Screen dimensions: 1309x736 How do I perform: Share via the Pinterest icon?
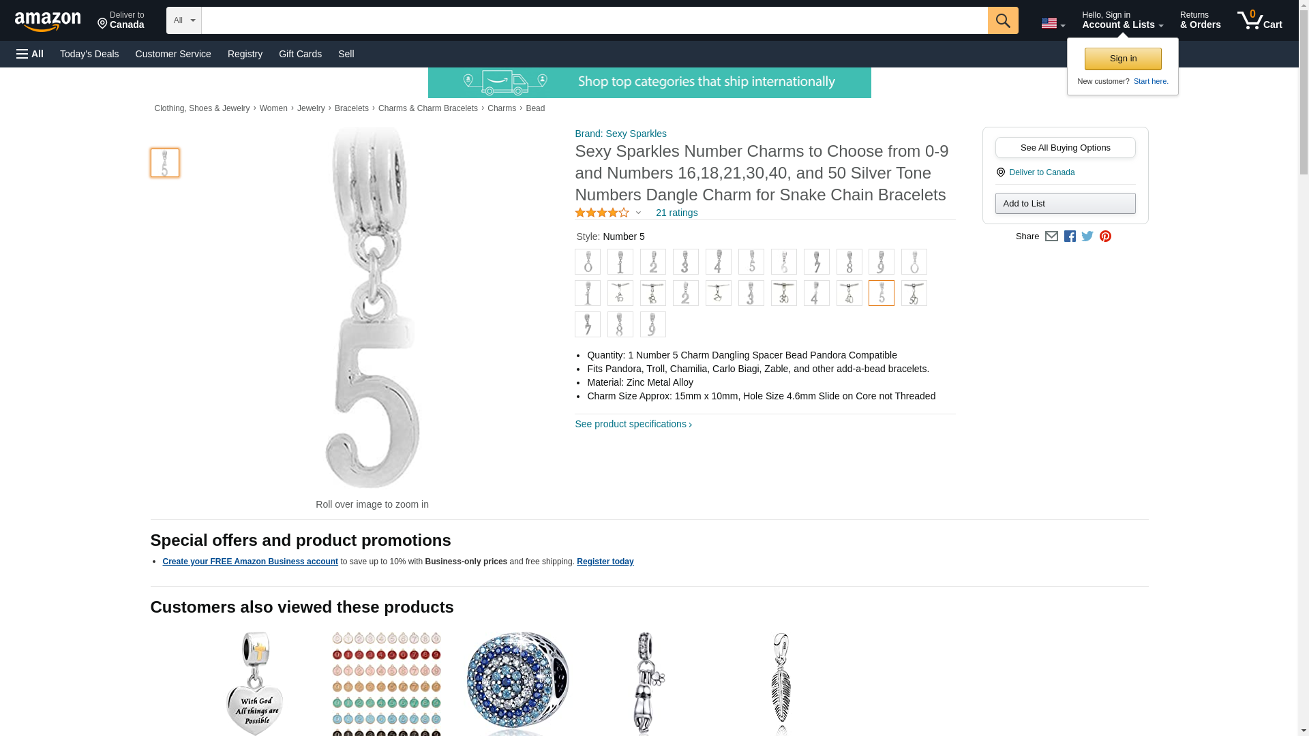pos(1105,236)
